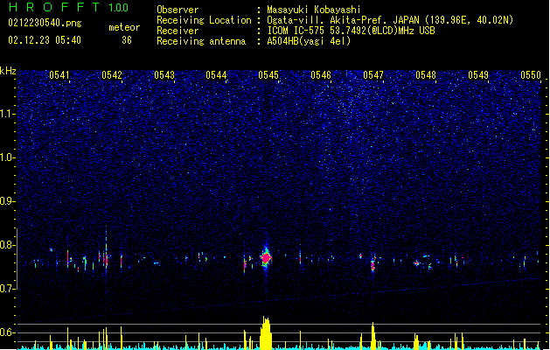
Task: Click the kHz axis unit label
Action: coord(8,71)
